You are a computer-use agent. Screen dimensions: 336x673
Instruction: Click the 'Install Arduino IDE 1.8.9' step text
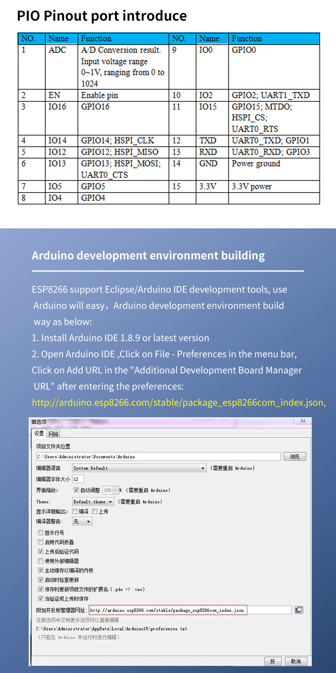121,338
